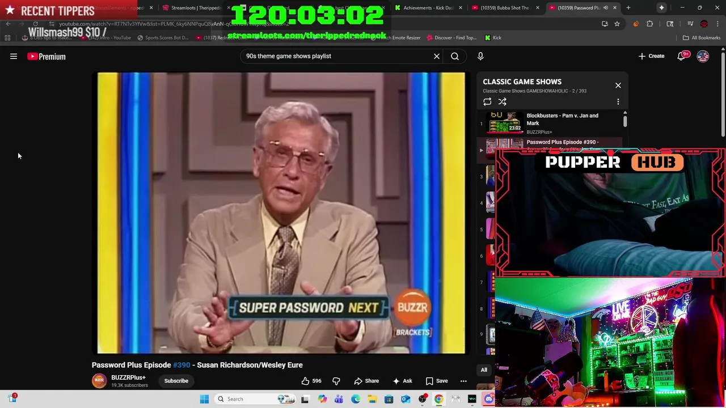This screenshot has height=408, width=726.
Task: Switch to Achievements - Kick tab
Action: tap(428, 8)
